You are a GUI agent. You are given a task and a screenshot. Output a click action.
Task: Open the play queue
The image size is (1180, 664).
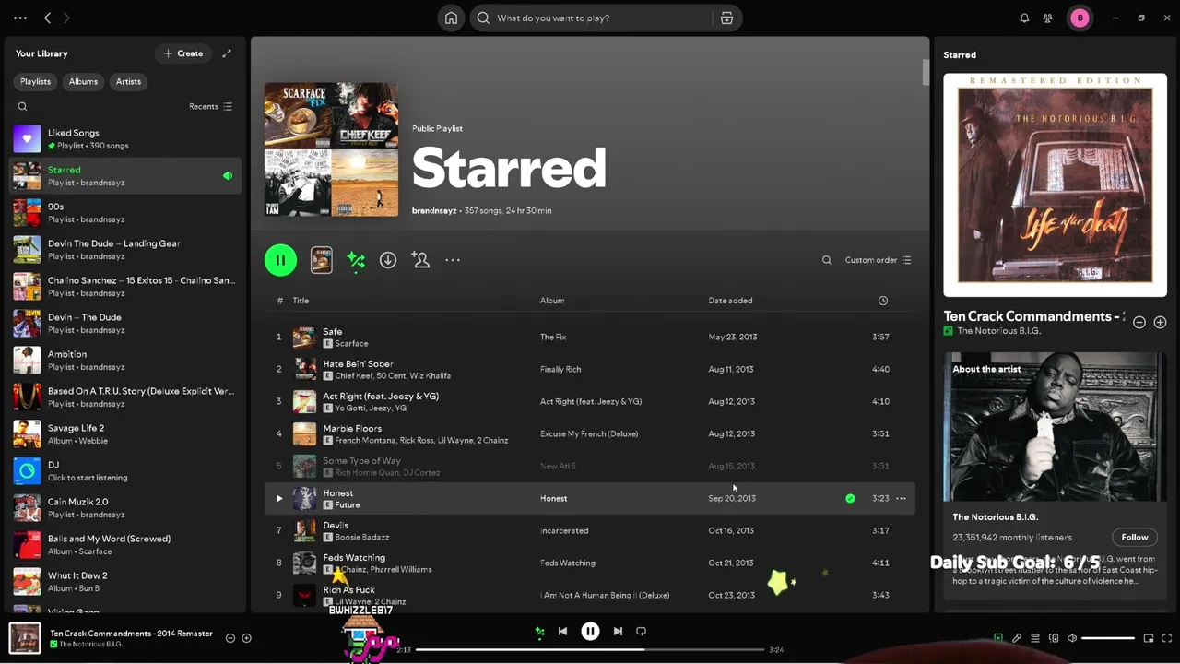[1035, 637]
